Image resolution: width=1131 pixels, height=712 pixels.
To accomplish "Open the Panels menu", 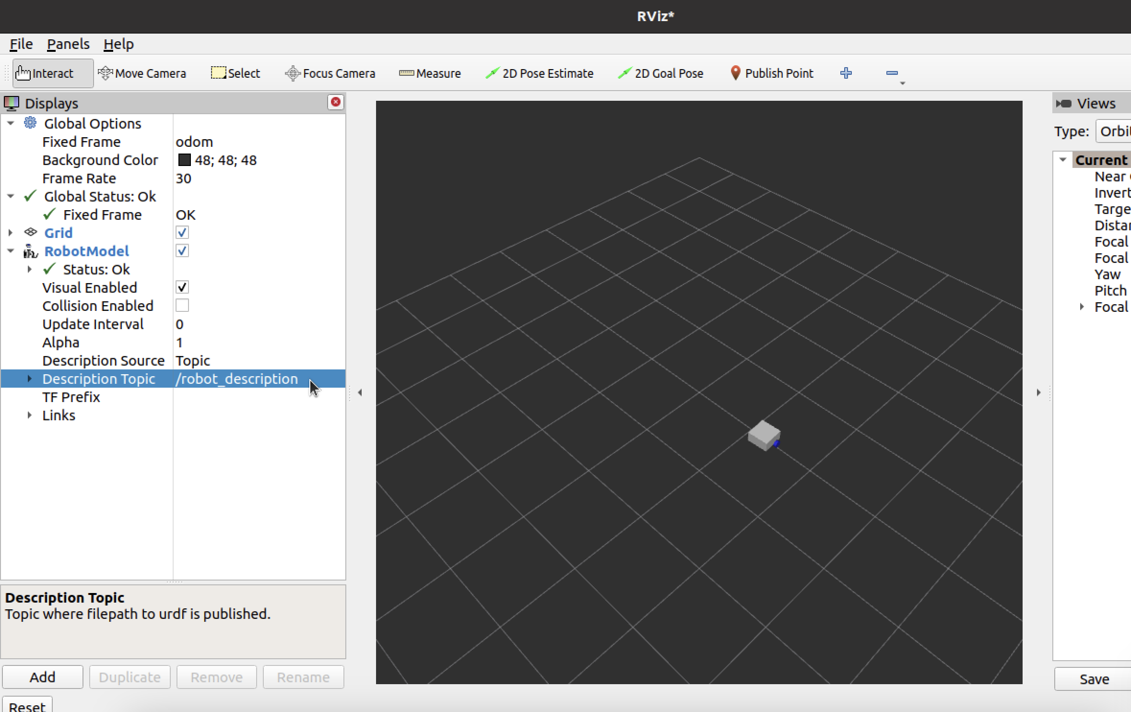I will point(68,44).
